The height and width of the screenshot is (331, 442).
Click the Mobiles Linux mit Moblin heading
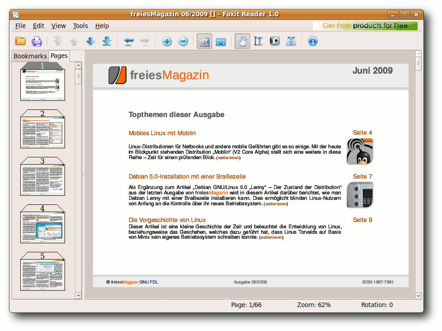tap(162, 133)
